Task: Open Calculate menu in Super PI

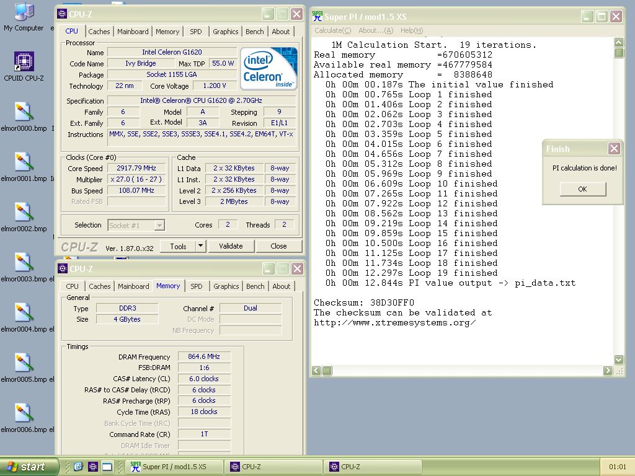Action: click(333, 30)
